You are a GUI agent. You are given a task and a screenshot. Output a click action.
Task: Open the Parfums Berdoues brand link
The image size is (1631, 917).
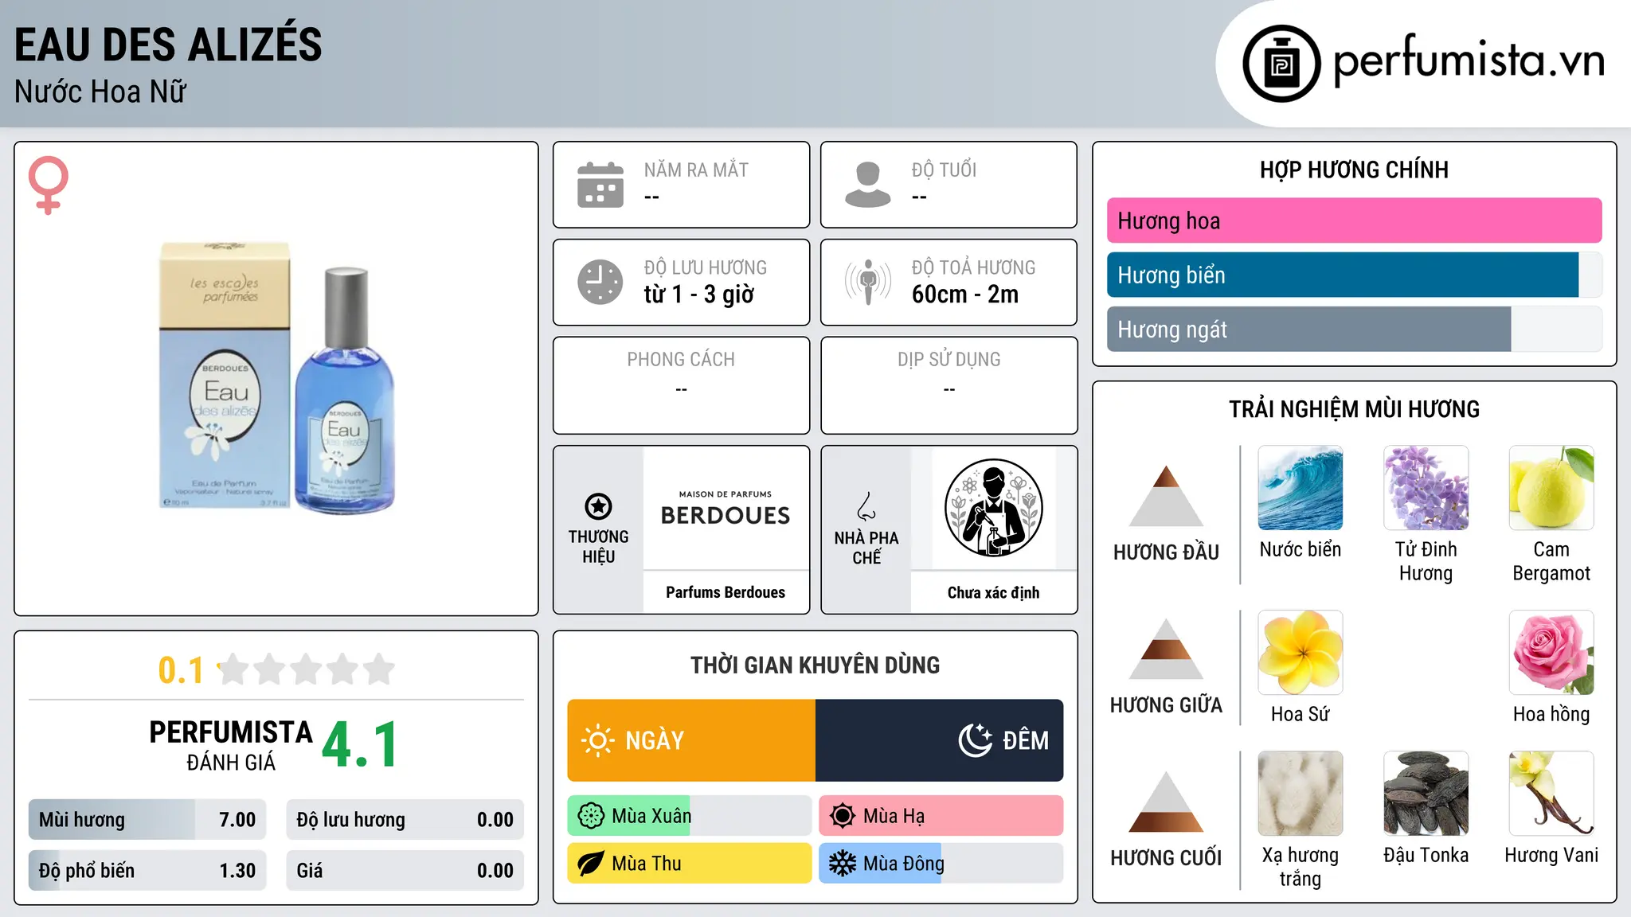click(726, 592)
